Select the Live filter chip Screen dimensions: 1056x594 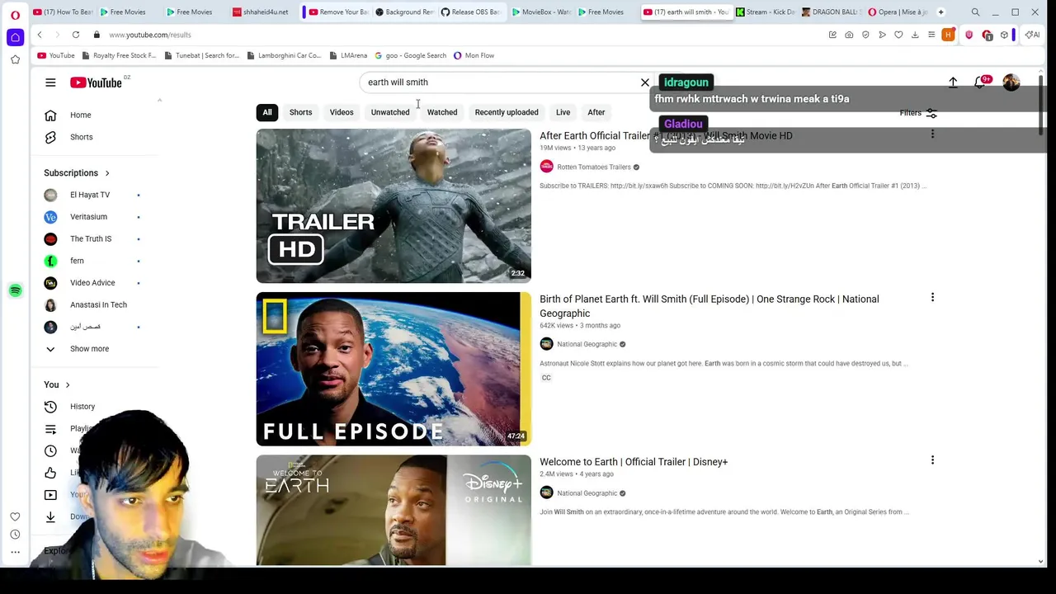(563, 112)
